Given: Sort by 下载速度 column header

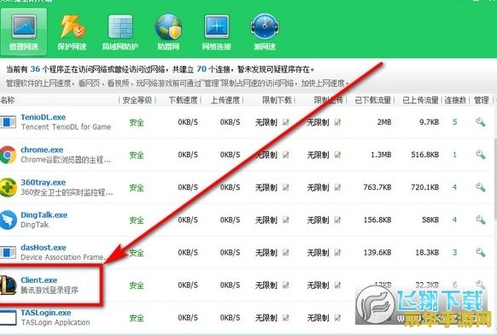Looking at the screenshot, I should (x=183, y=100).
